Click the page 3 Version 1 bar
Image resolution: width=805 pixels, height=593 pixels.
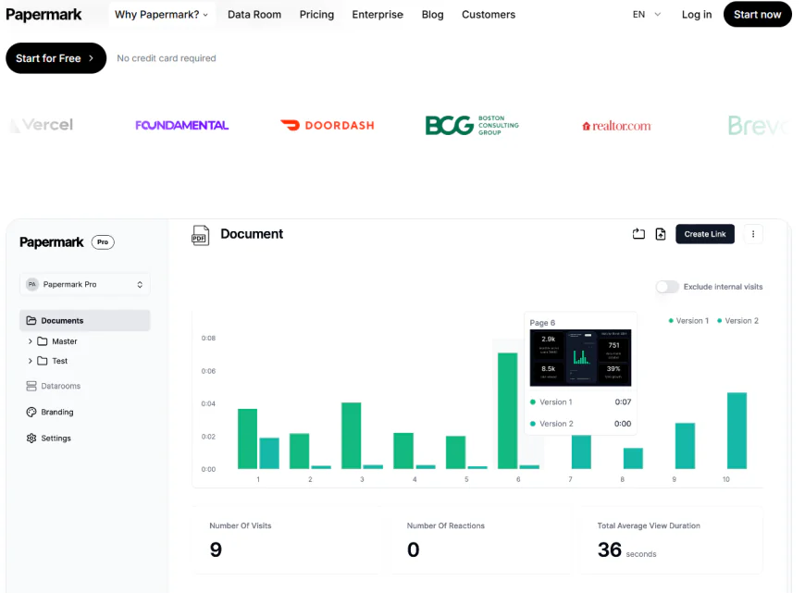pyautogui.click(x=352, y=436)
